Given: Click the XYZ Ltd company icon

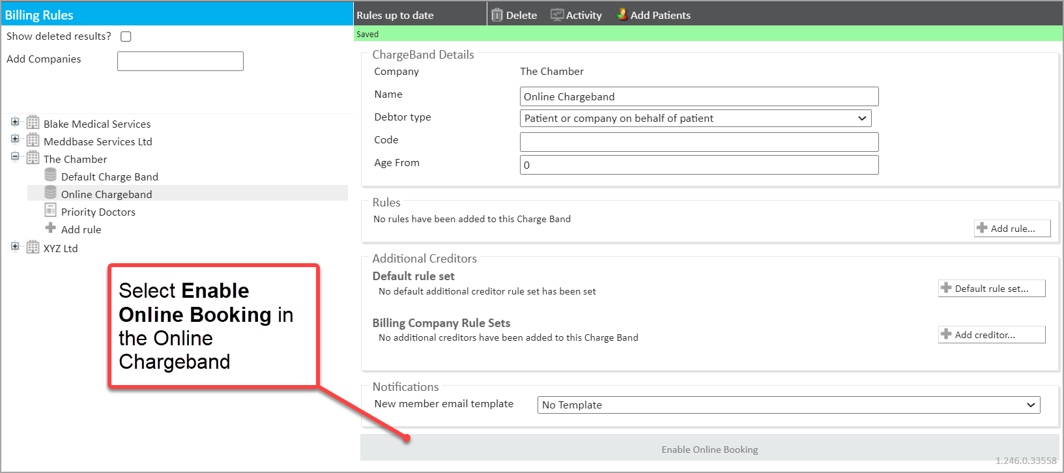Looking at the screenshot, I should click(33, 248).
